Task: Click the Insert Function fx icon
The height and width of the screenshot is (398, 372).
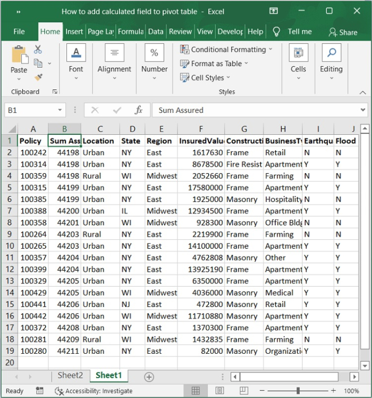Action: point(139,110)
